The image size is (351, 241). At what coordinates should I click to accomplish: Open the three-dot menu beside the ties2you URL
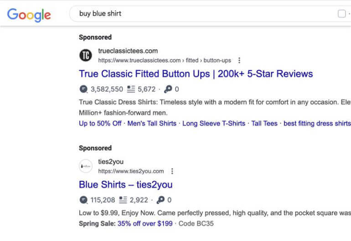click(x=172, y=171)
